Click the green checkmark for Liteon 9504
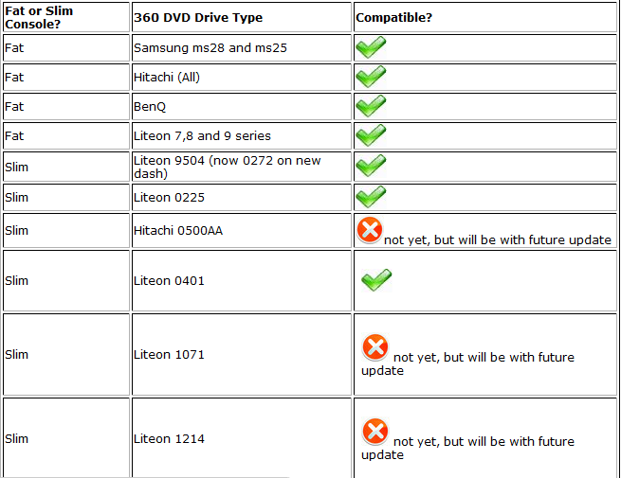This screenshot has height=478, width=621. 371,166
